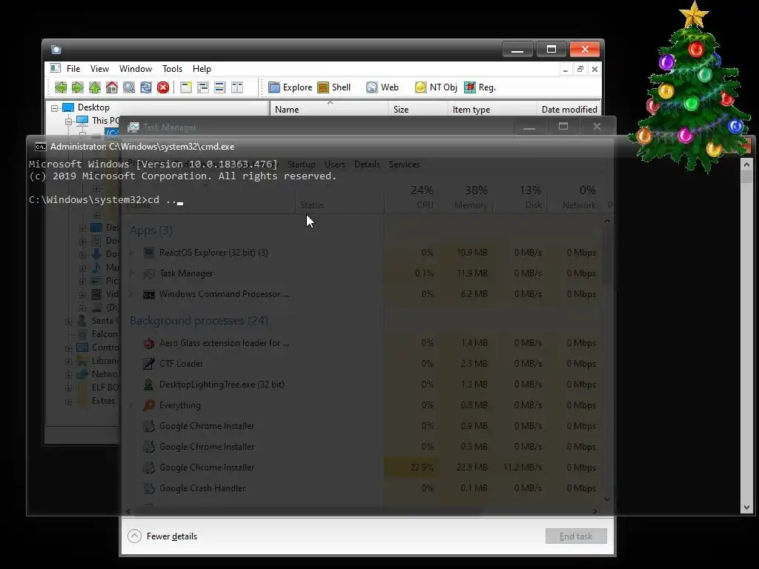Sort Task Manager processes by the Disk column
The width and height of the screenshot is (759, 569).
click(x=520, y=197)
